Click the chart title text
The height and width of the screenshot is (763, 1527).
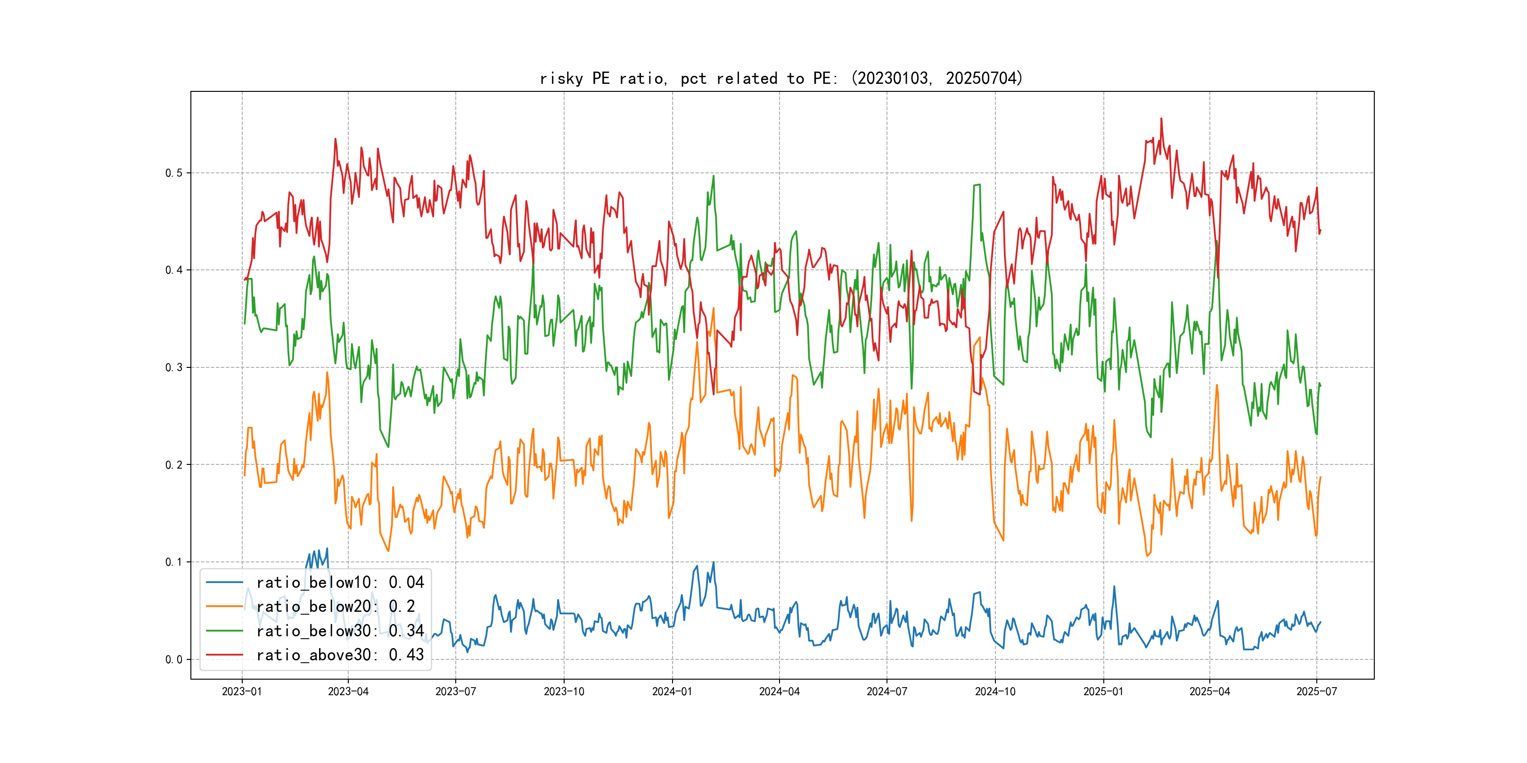(780, 78)
